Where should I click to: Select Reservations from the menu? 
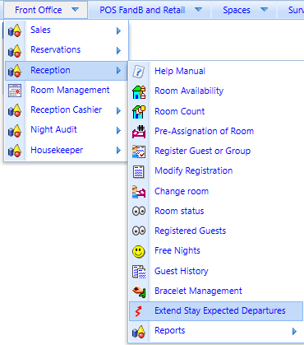point(67,50)
